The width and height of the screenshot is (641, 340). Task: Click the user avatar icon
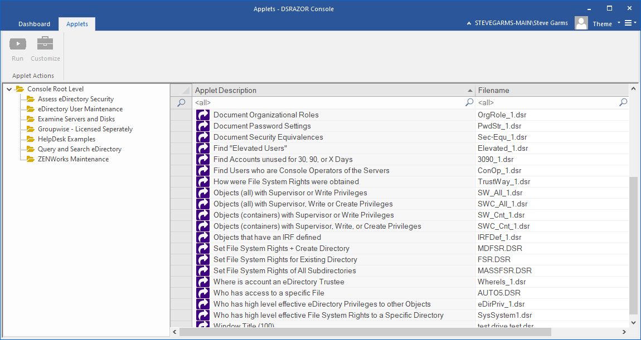click(x=581, y=23)
